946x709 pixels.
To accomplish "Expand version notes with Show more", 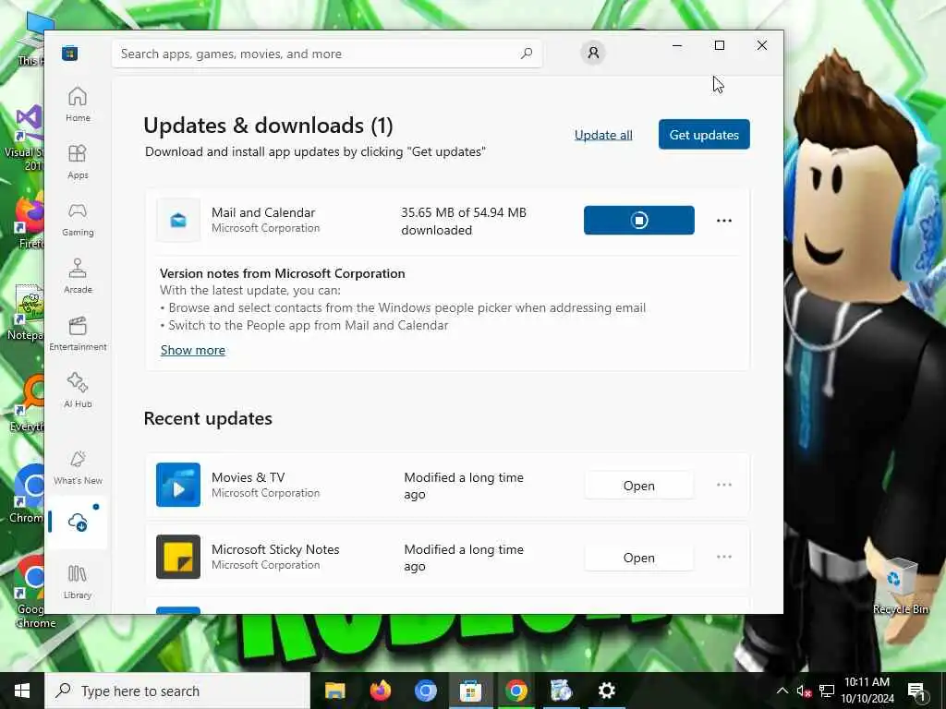I will [x=192, y=350].
